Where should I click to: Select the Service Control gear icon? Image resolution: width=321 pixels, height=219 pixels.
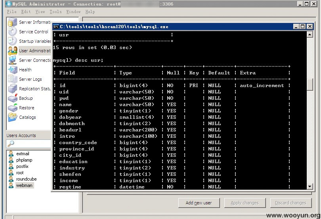click(x=13, y=32)
